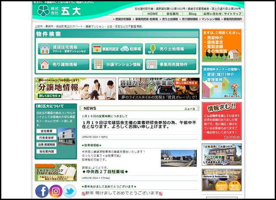
Task: Open 賃貸住宅情報 house icon button
Action: [x=63, y=49]
